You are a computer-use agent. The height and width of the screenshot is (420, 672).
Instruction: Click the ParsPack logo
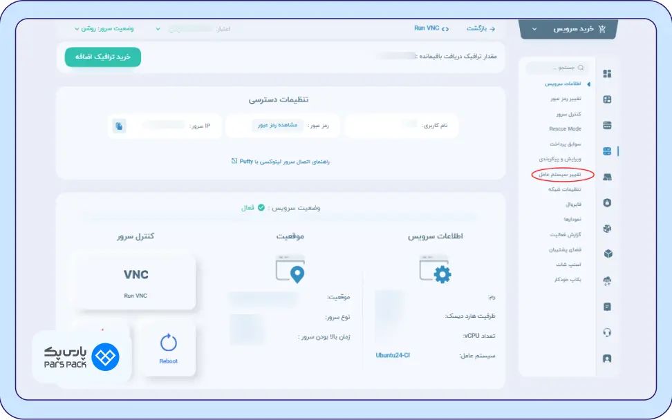point(82,356)
